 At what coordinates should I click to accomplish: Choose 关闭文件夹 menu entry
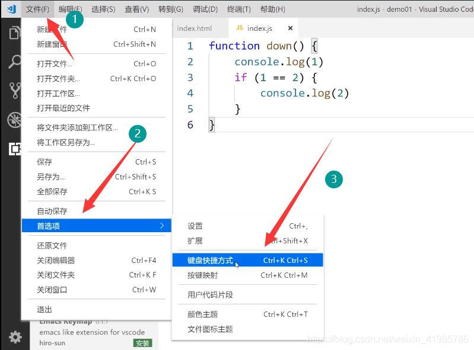(97, 275)
